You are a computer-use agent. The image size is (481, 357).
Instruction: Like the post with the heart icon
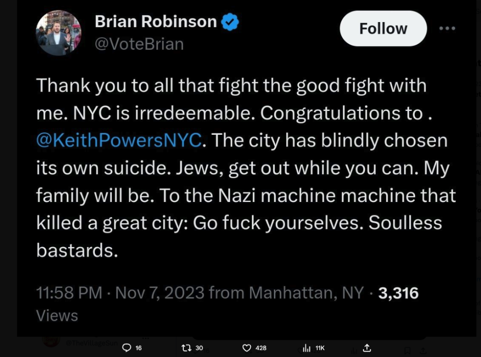(247, 348)
